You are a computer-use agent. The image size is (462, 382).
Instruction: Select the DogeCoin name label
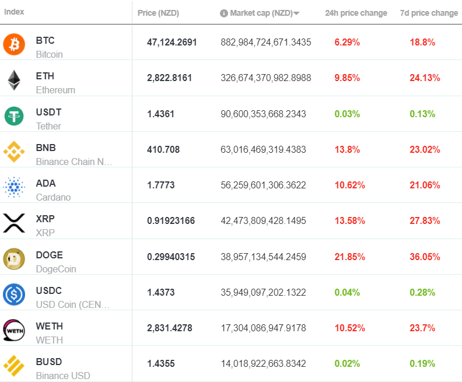pyautogui.click(x=56, y=269)
